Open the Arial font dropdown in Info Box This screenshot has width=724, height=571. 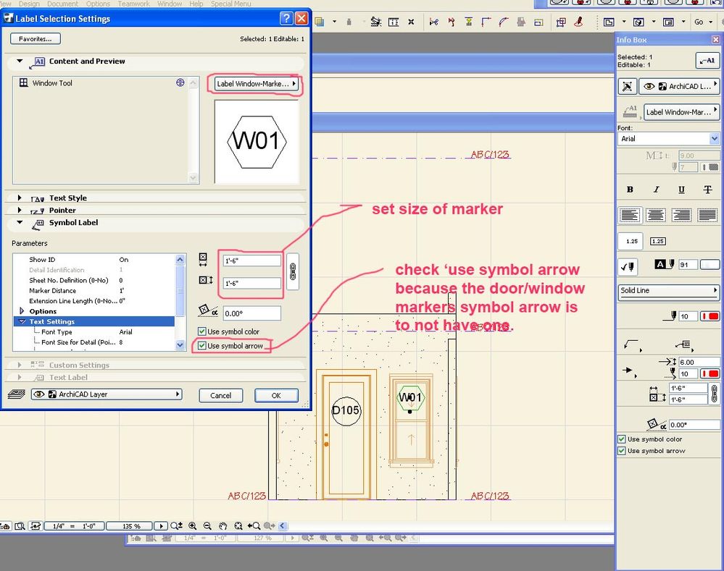(714, 138)
